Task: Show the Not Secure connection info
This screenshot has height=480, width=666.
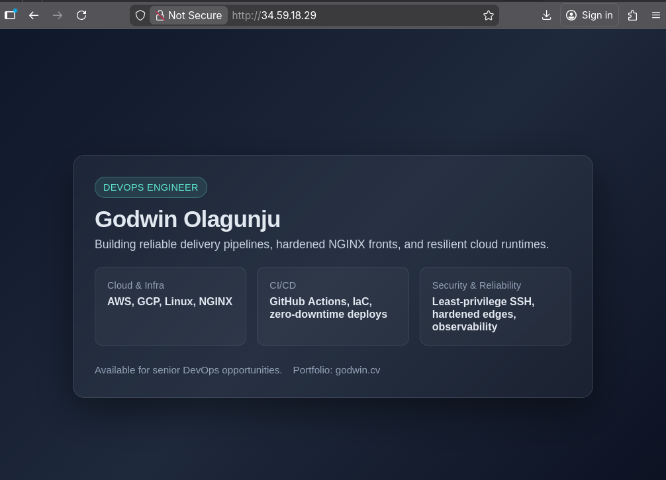Action: (189, 15)
